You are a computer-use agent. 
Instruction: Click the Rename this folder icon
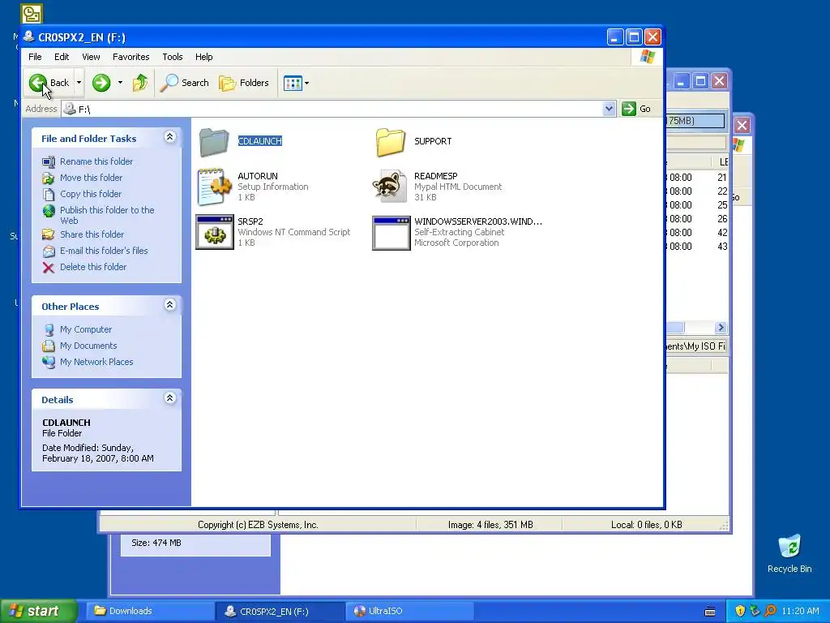pyautogui.click(x=49, y=162)
